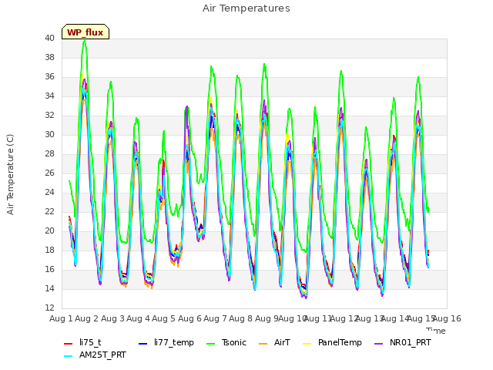Image resolution: width=493 pixels, height=370 pixels.
Task: Click the Aug 16 x-axis tick label
Action: [x=448, y=318]
